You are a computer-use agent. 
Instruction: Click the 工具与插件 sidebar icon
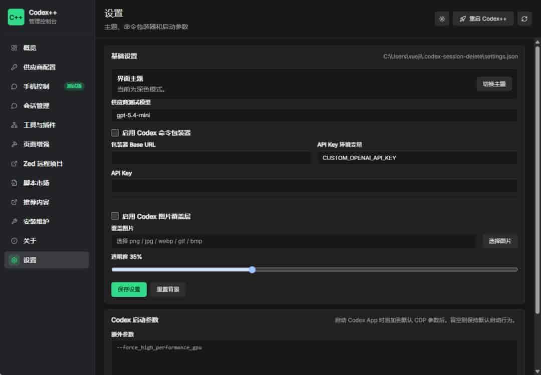(x=14, y=125)
